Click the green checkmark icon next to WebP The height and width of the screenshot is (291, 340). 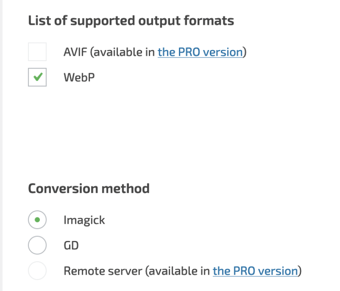(38, 77)
